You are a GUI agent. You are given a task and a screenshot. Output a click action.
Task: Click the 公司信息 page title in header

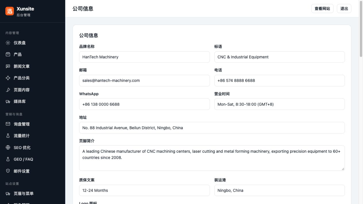point(83,9)
